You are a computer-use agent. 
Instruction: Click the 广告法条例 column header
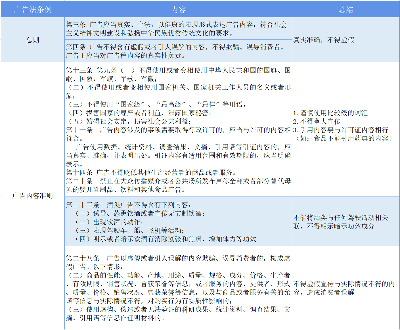pyautogui.click(x=33, y=10)
